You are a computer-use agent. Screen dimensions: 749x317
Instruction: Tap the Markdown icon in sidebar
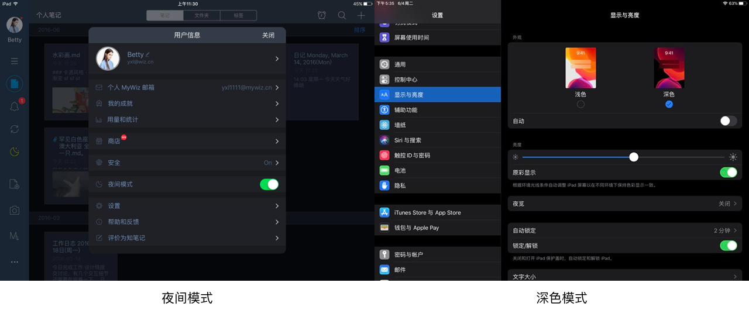point(15,236)
